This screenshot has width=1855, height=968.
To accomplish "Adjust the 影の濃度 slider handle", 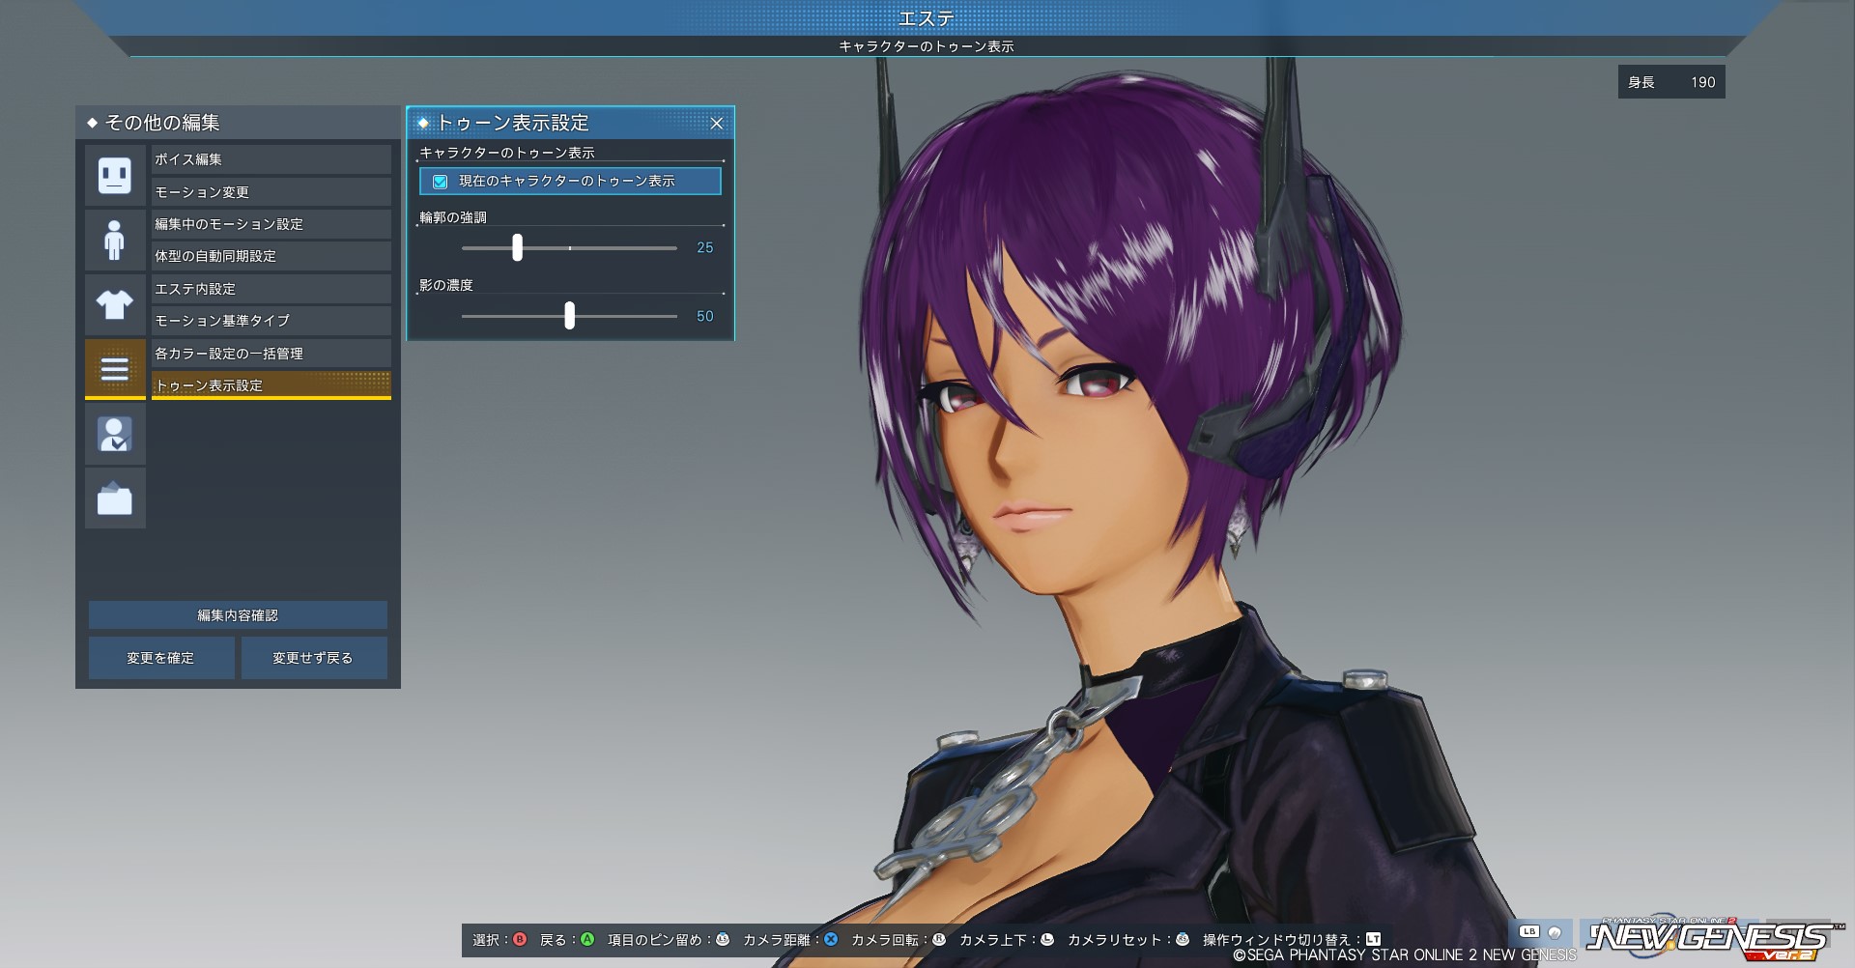I will pos(569,315).
